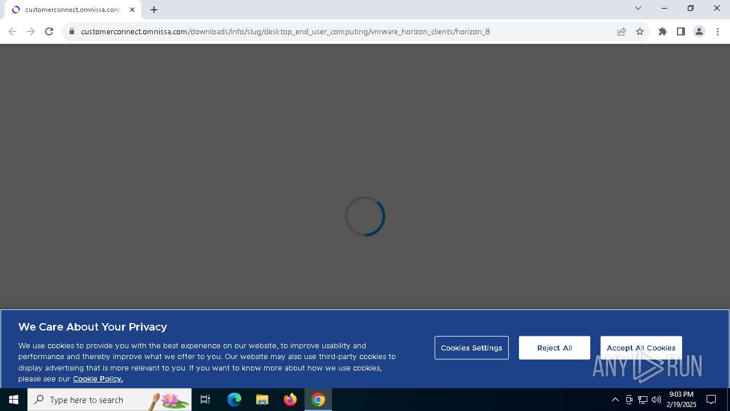
Task: Open the Chrome profile avatar
Action: tap(699, 31)
